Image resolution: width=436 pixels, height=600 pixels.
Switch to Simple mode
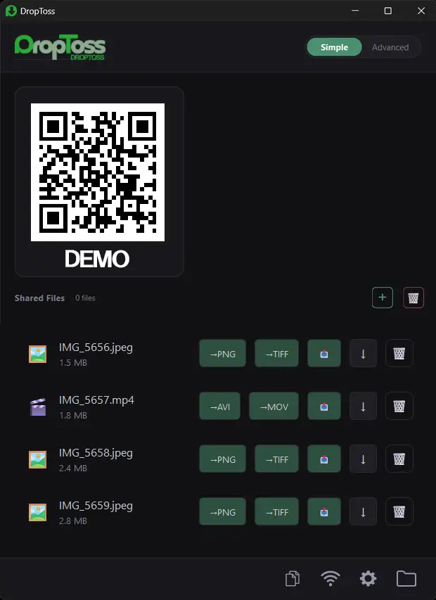pos(334,47)
